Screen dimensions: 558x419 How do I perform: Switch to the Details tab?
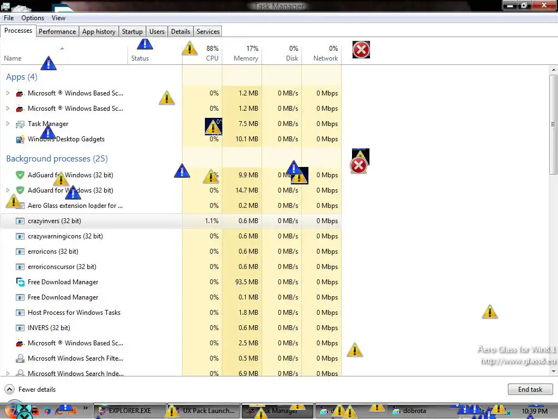pyautogui.click(x=181, y=31)
